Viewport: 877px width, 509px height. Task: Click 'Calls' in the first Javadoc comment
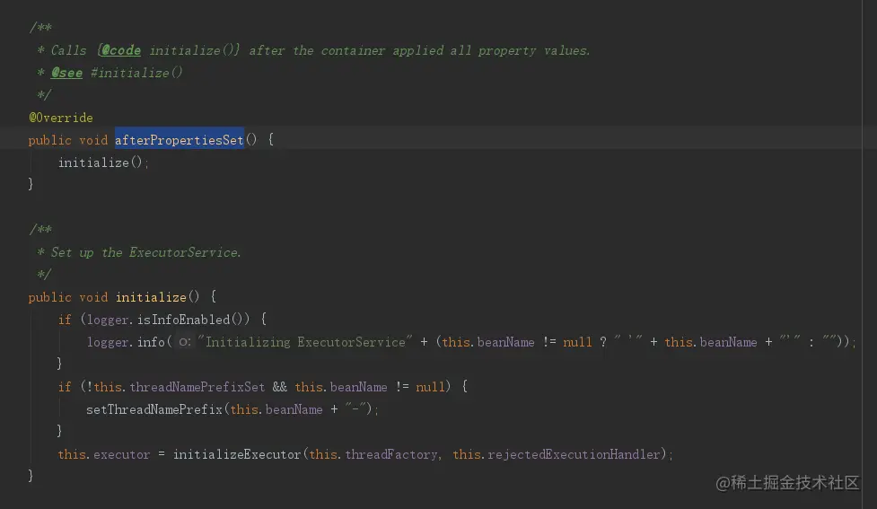click(x=69, y=50)
